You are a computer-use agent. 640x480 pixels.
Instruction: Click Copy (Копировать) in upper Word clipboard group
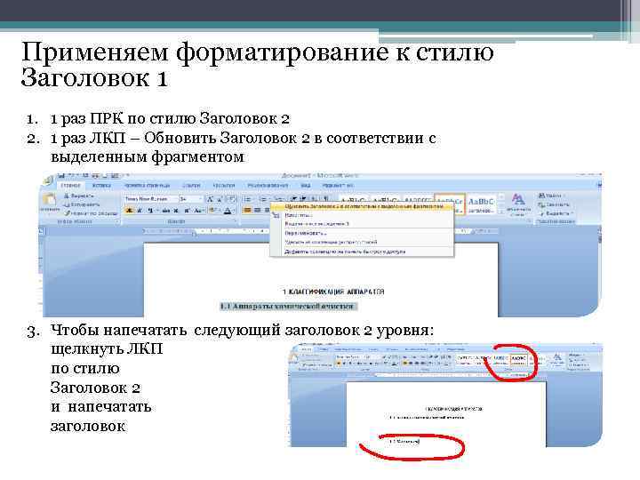(x=81, y=204)
